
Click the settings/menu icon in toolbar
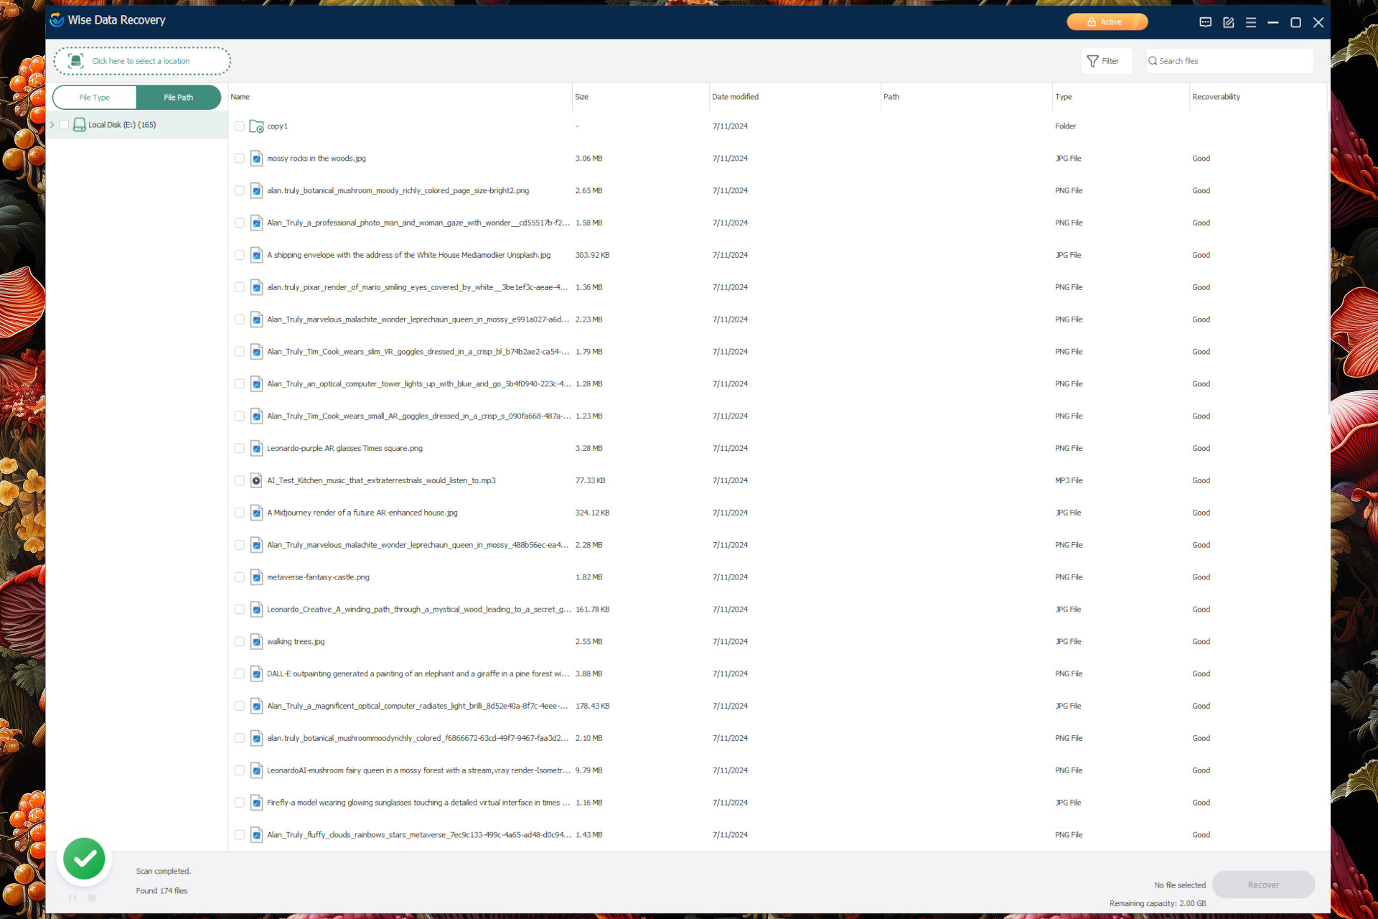coord(1252,22)
